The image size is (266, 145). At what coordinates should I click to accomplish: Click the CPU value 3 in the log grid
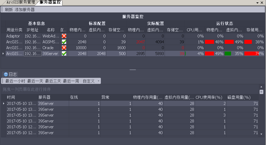point(211,115)
